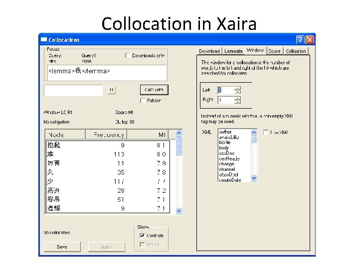Close the Collocations dialog

coord(310,40)
